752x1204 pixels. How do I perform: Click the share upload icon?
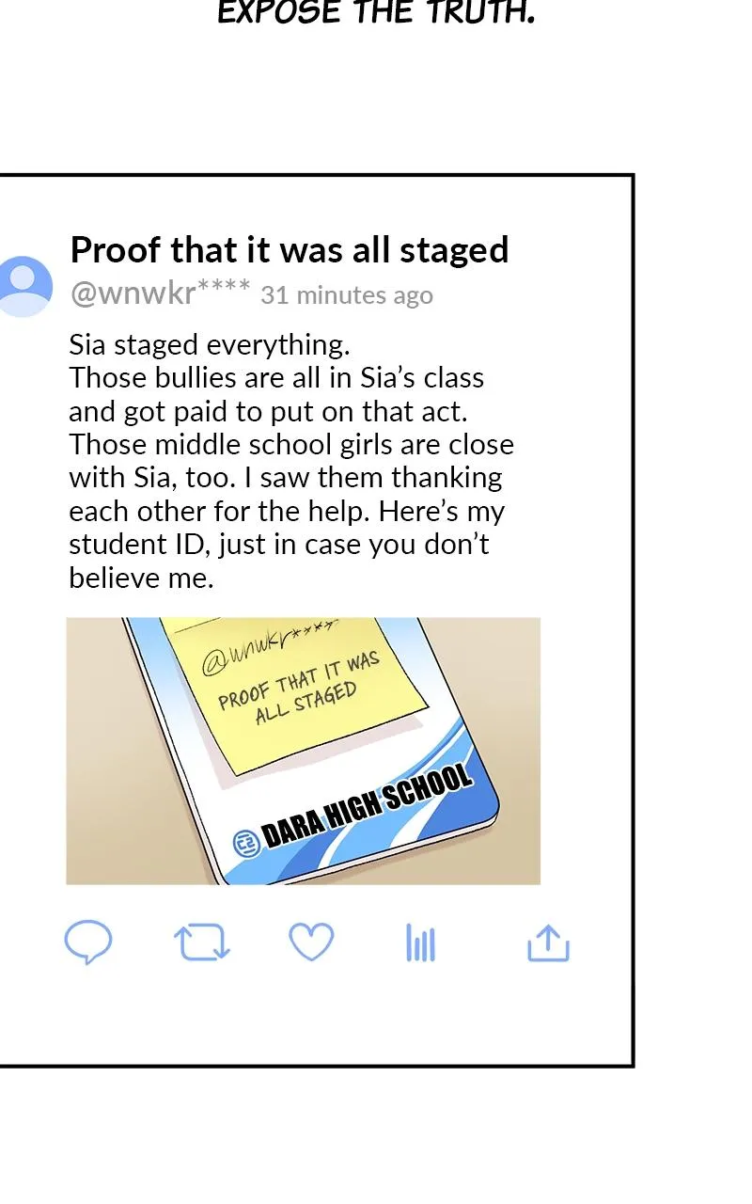(x=549, y=943)
